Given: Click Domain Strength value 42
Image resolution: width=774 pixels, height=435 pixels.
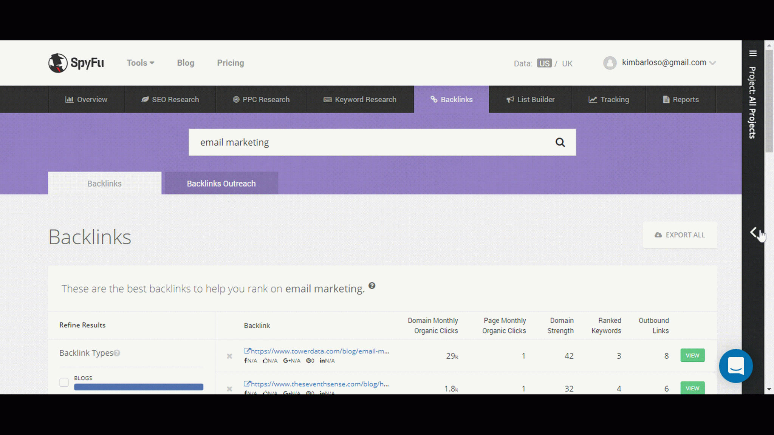Looking at the screenshot, I should [x=569, y=356].
